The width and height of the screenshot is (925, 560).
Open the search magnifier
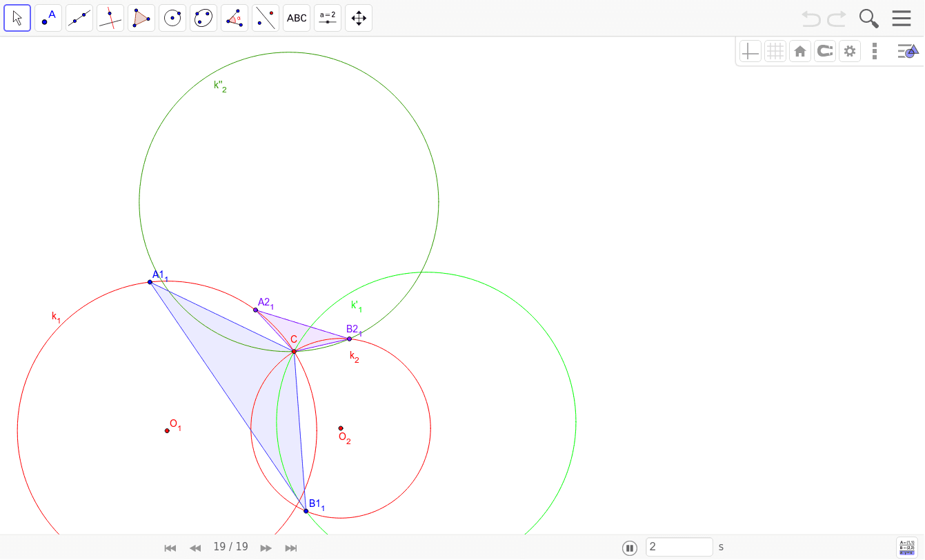click(869, 19)
